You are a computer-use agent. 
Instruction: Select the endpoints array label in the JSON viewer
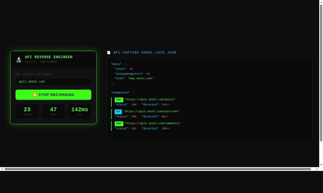tap(120, 92)
